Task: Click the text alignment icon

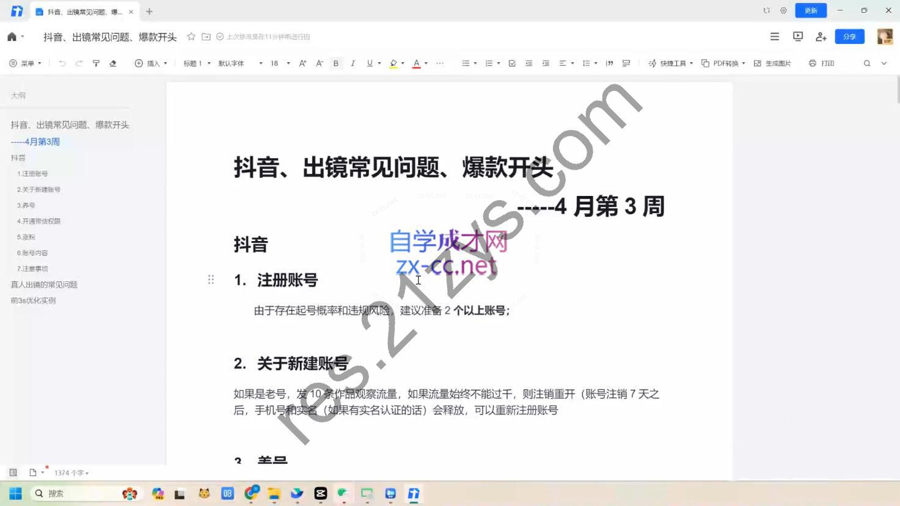Action: point(563,63)
